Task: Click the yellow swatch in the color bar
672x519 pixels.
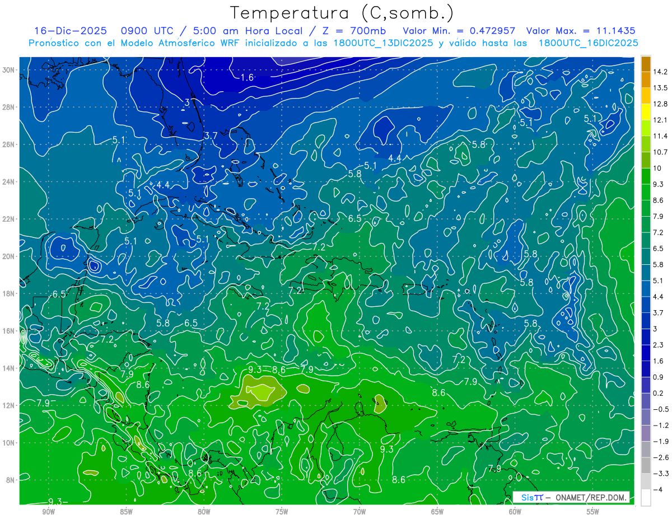Action: pos(646,112)
